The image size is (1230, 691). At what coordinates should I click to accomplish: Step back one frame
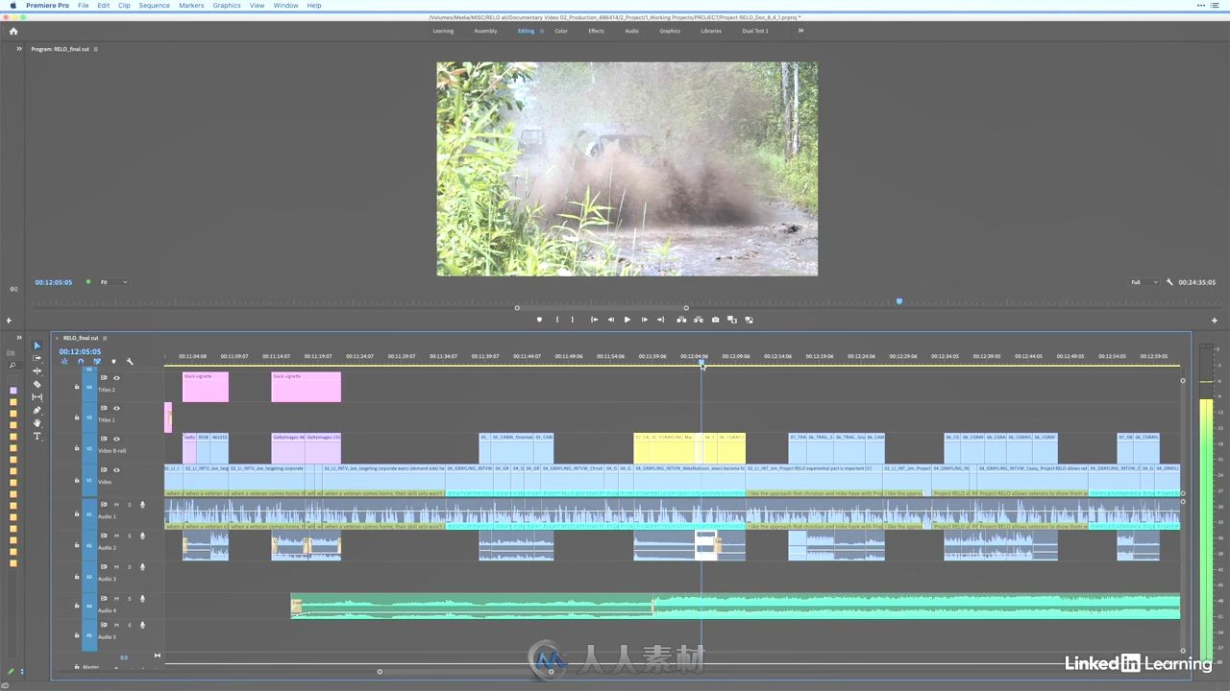610,320
